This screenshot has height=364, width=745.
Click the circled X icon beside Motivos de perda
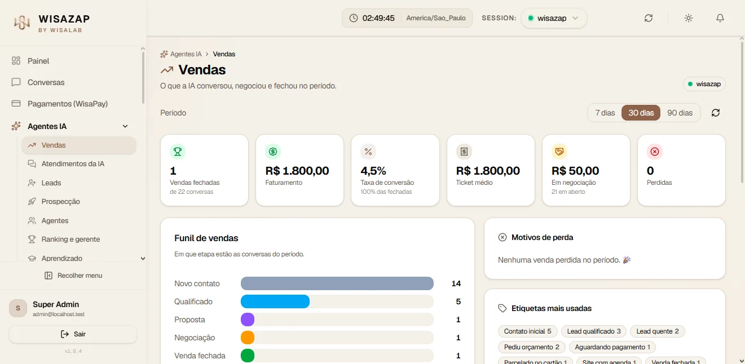point(502,237)
